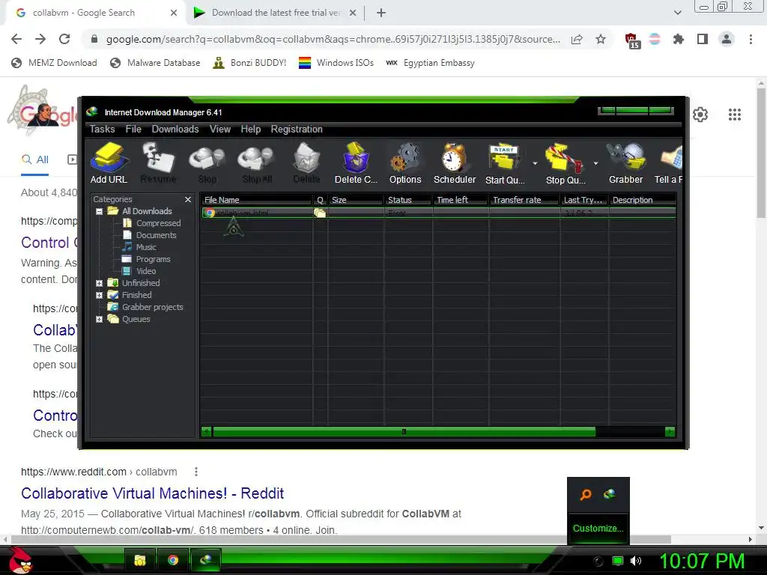
Task: Expand the Finished category
Action: 100,295
